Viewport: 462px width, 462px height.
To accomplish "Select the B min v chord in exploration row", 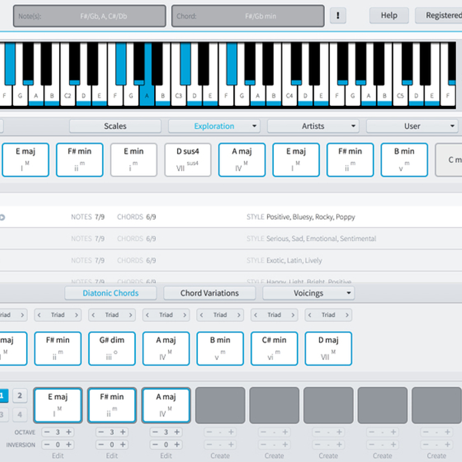I will point(404,160).
